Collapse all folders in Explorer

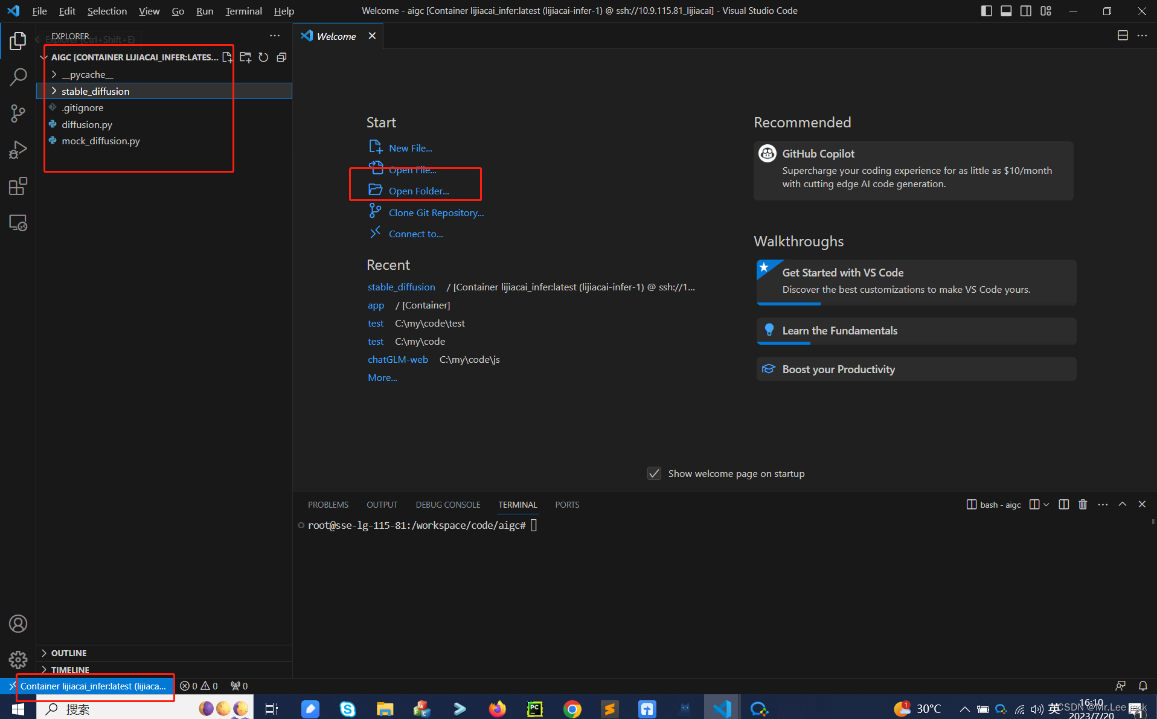pos(281,57)
